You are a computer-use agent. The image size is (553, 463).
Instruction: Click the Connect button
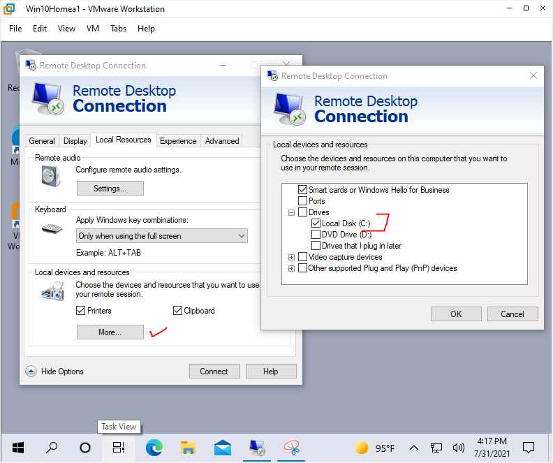pyautogui.click(x=214, y=372)
